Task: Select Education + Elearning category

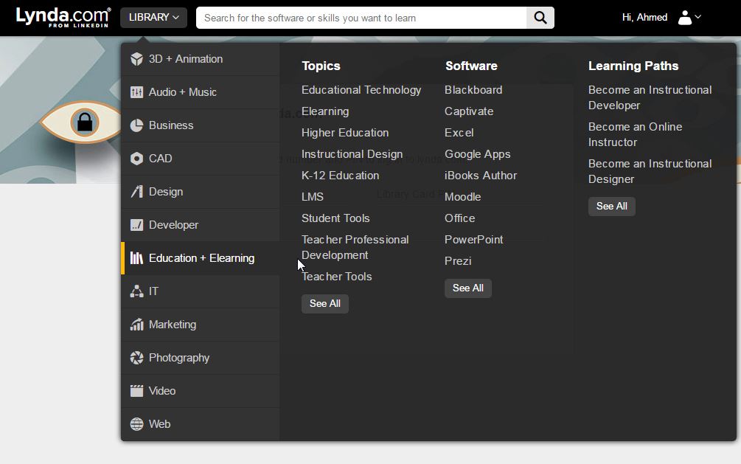Action: pos(201,257)
